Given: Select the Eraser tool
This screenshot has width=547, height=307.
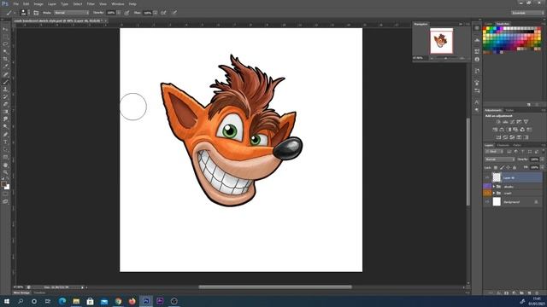Looking at the screenshot, I should point(5,104).
